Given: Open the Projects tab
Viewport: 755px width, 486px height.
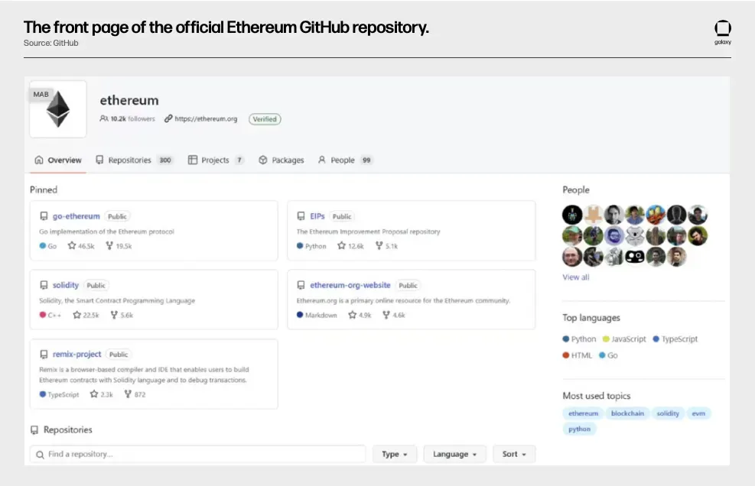Looking at the screenshot, I should pyautogui.click(x=216, y=160).
